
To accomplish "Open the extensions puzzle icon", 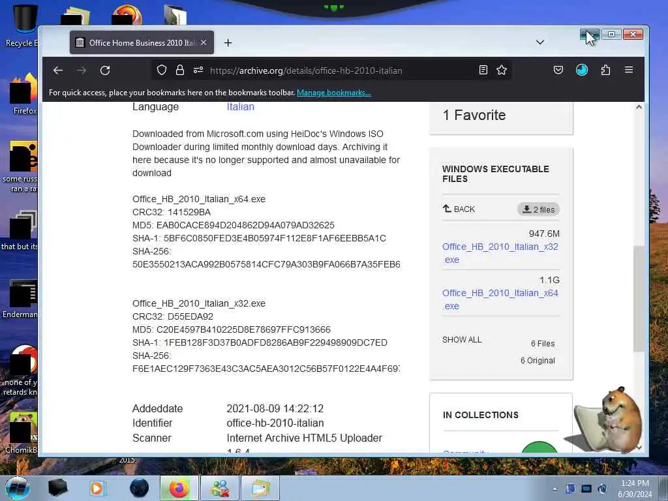I will pos(605,70).
